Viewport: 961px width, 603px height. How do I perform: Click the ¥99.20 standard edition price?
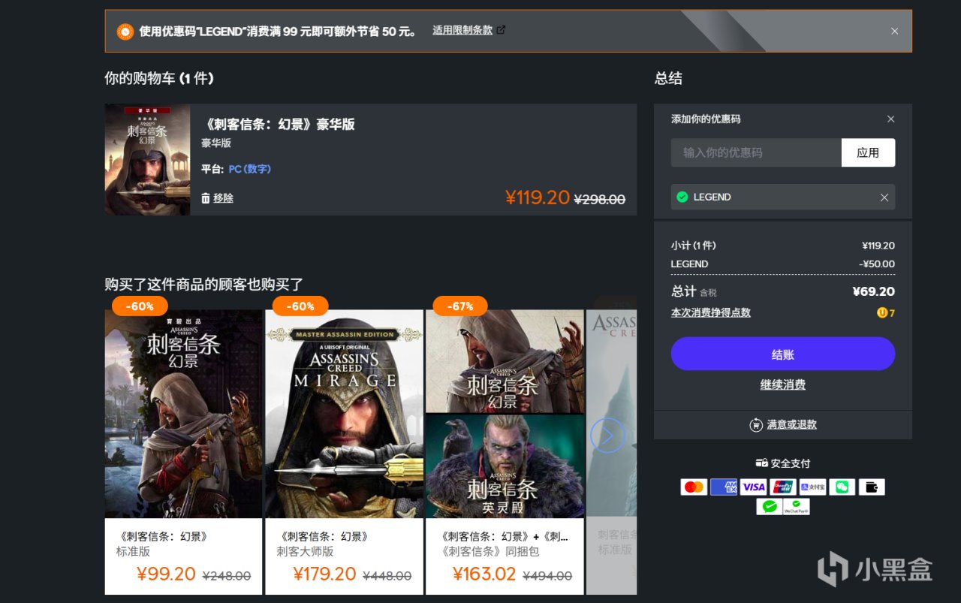pyautogui.click(x=166, y=574)
